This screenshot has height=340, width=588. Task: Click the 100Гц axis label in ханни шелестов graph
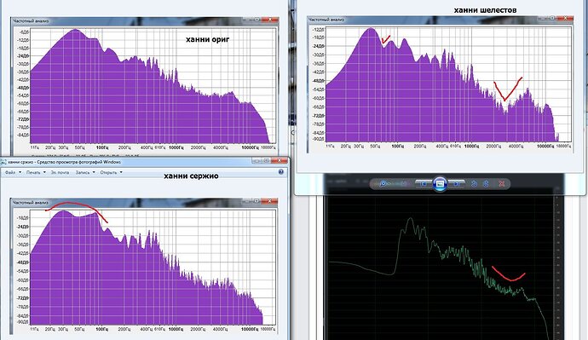coord(398,146)
